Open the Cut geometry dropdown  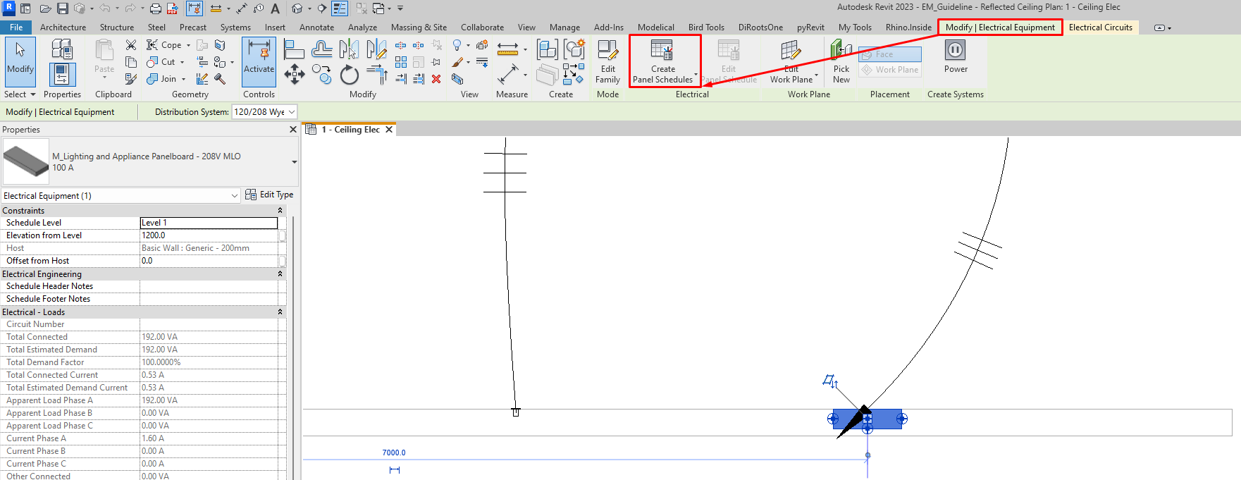pyautogui.click(x=182, y=62)
